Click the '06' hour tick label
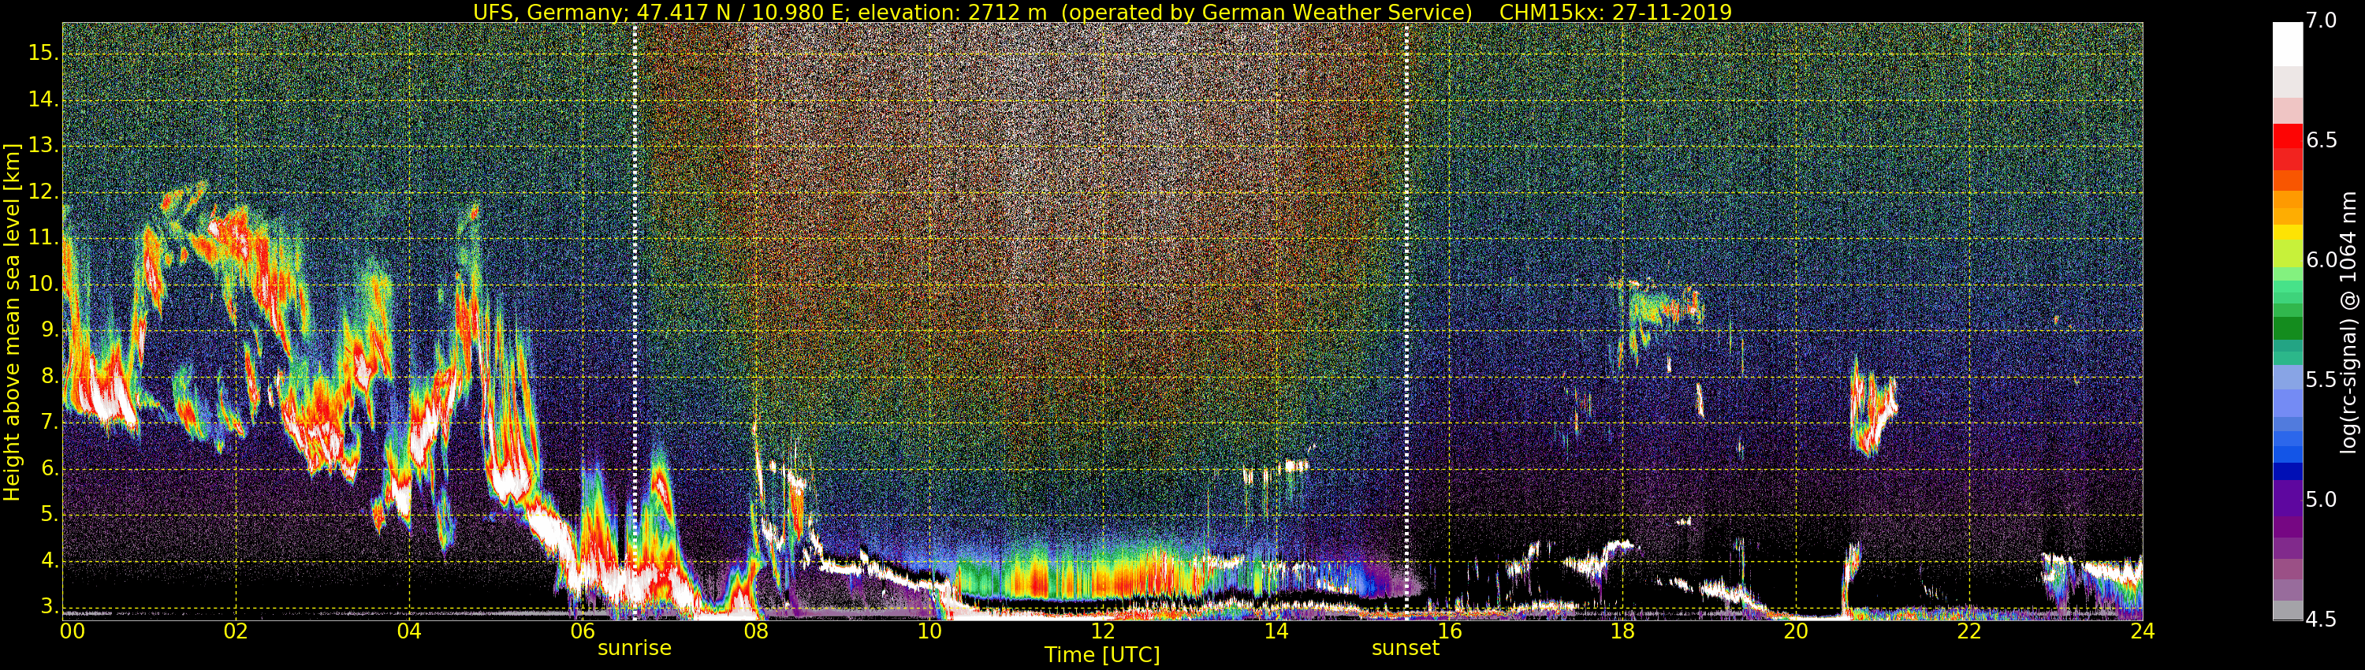The image size is (2365, 670). 583,631
